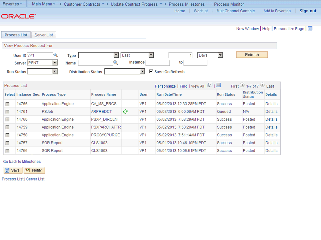Click the Name field lookup magnifier icon
The width and height of the screenshot is (321, 240).
115,63
